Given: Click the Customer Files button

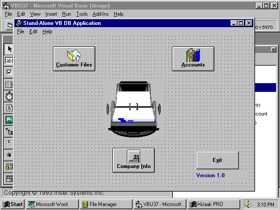Looking at the screenshot, I should pos(74,59).
